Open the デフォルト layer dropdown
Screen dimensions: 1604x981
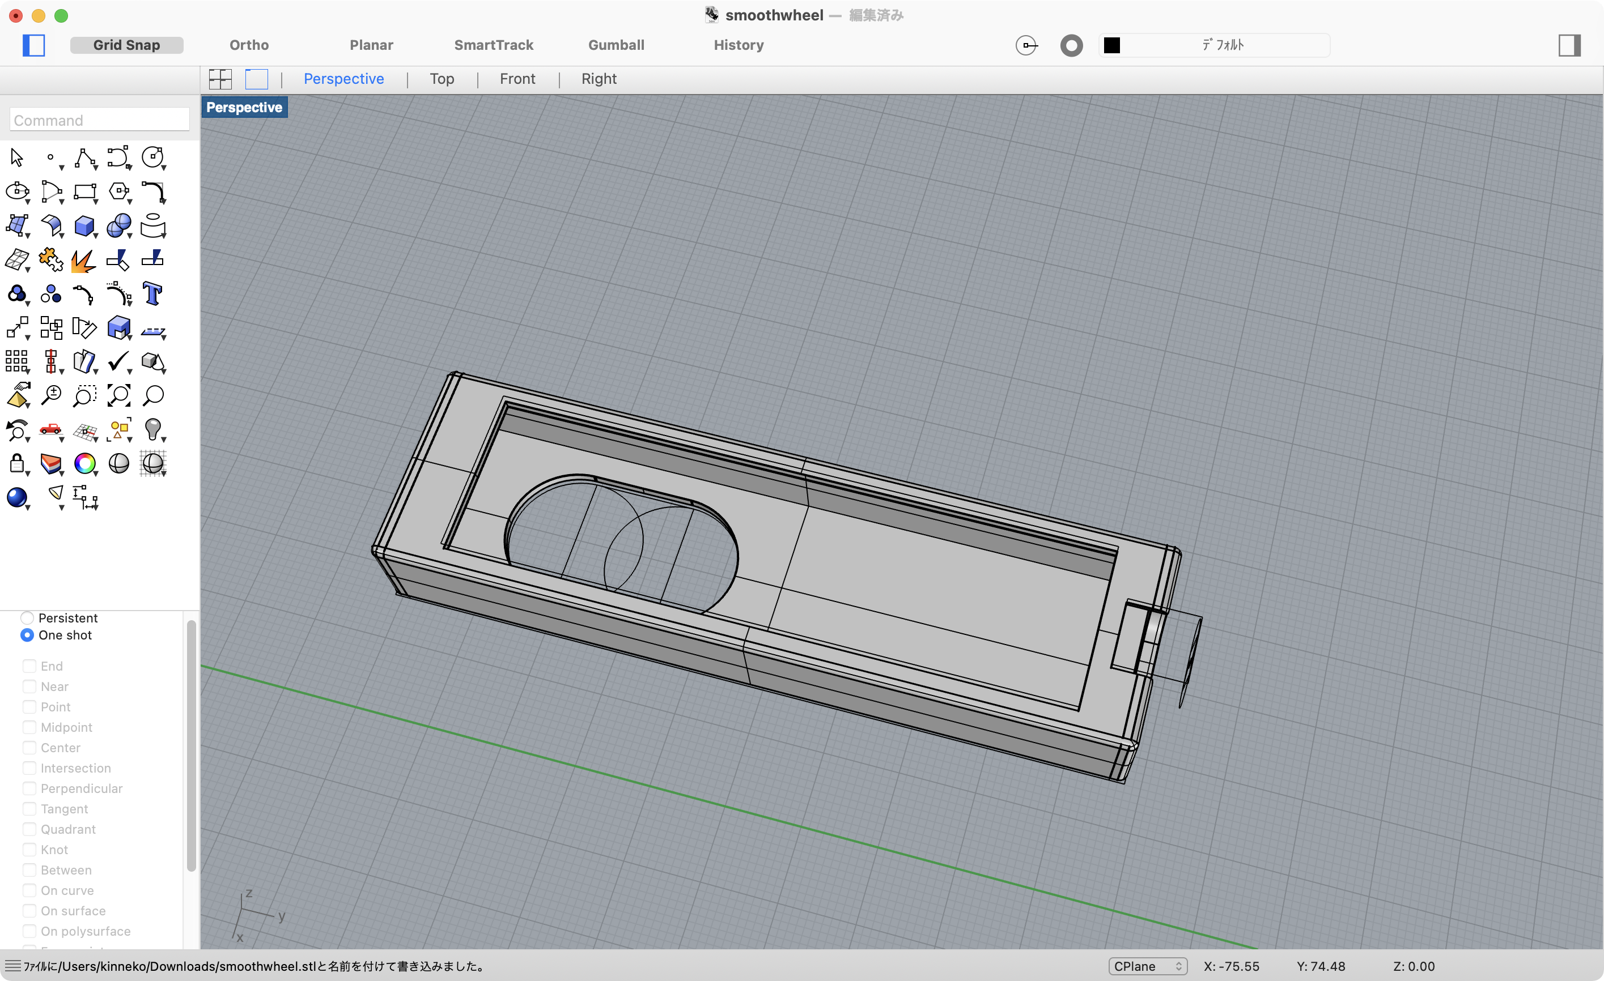(x=1214, y=45)
